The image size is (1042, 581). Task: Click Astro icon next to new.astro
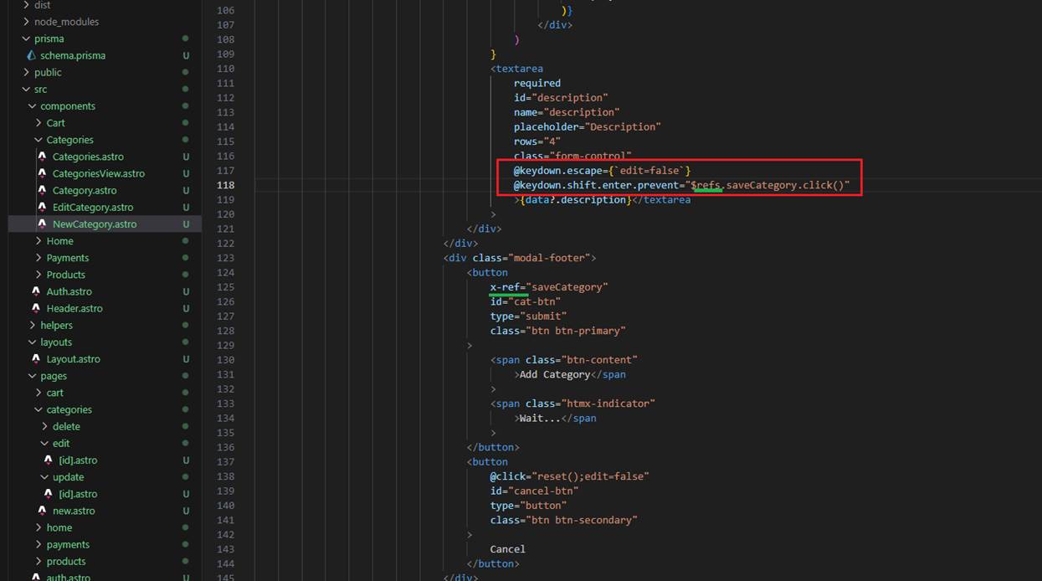43,511
